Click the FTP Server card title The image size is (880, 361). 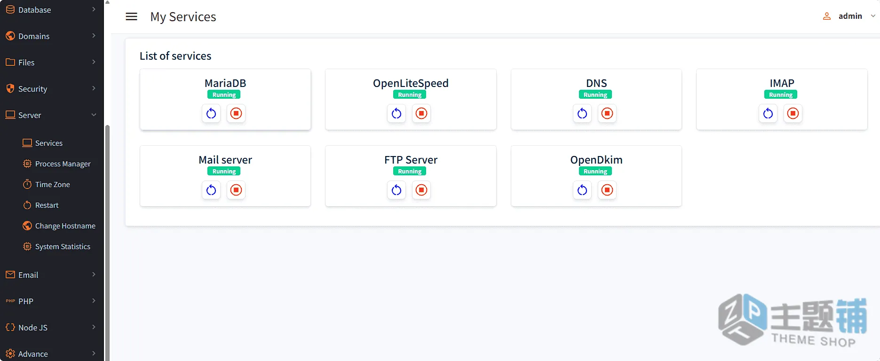tap(411, 160)
